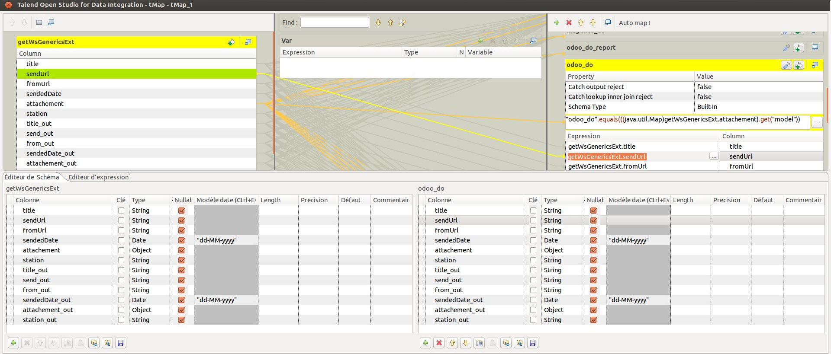831x354 pixels.
Task: Select the fromUrl column in getWsGenericsExt input table
Action: coord(136,84)
